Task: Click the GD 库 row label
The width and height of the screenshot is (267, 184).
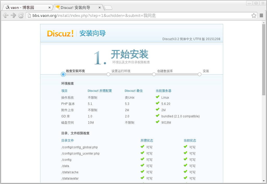Action: pos(65,116)
